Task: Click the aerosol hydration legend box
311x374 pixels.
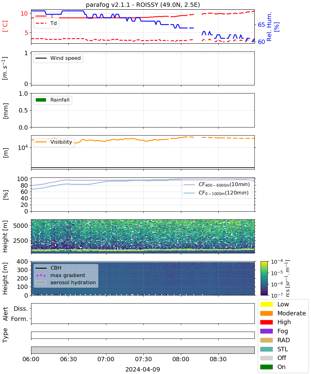Action: [x=41, y=283]
